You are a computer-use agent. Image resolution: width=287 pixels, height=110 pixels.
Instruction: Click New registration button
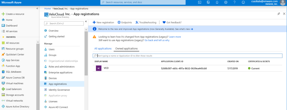103,22
